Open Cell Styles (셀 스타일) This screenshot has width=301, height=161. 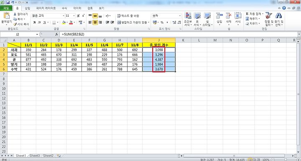coord(207,19)
